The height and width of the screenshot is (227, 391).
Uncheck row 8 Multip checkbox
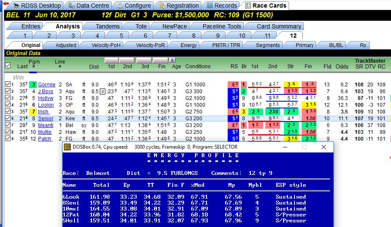8,131
